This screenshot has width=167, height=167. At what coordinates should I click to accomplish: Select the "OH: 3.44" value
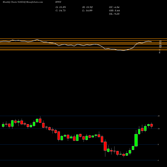click(114, 11)
